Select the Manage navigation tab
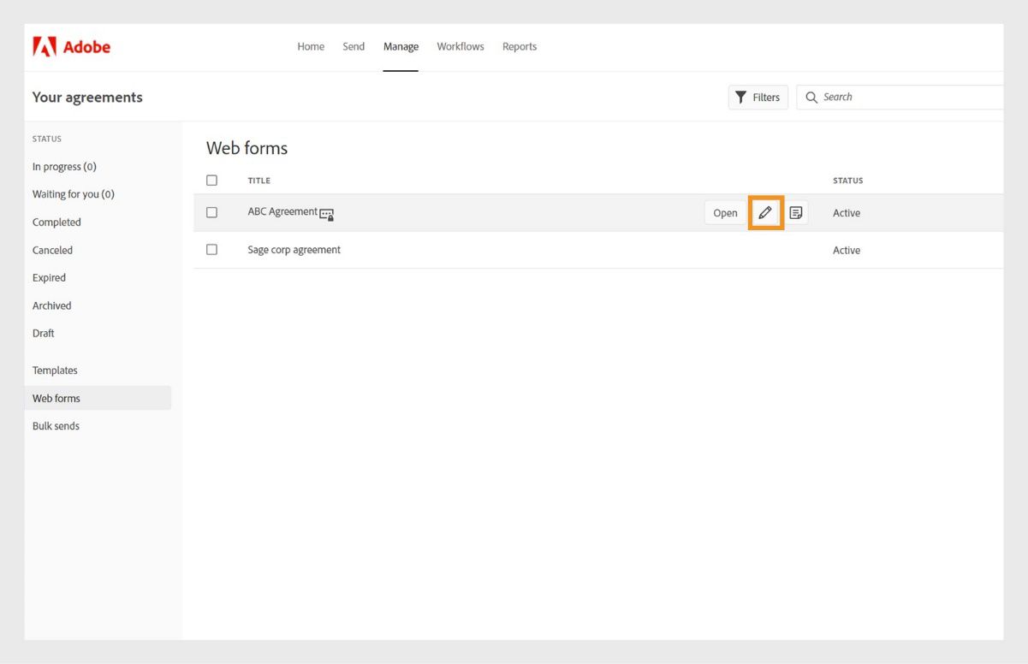The height and width of the screenshot is (664, 1028). [401, 46]
